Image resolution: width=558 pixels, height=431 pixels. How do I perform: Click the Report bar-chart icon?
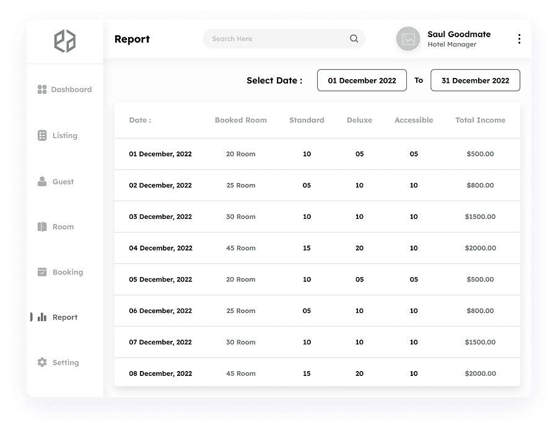(41, 317)
